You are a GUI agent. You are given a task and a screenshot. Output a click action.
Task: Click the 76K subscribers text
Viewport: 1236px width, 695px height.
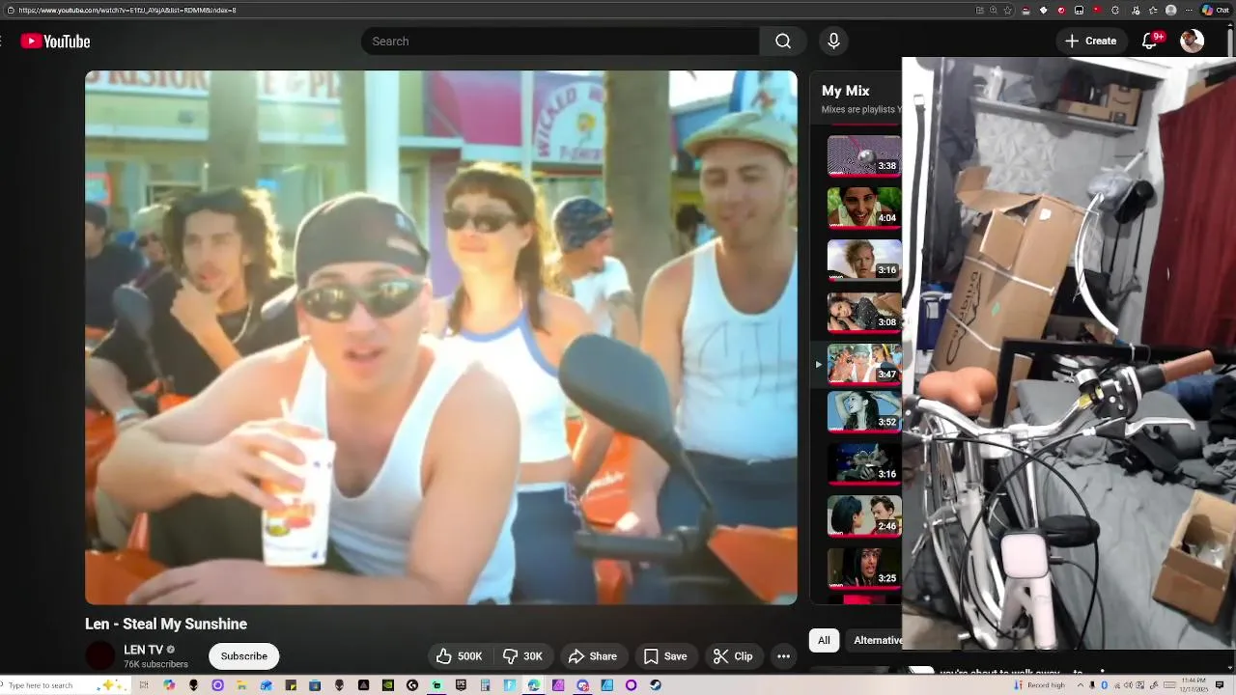[155, 664]
